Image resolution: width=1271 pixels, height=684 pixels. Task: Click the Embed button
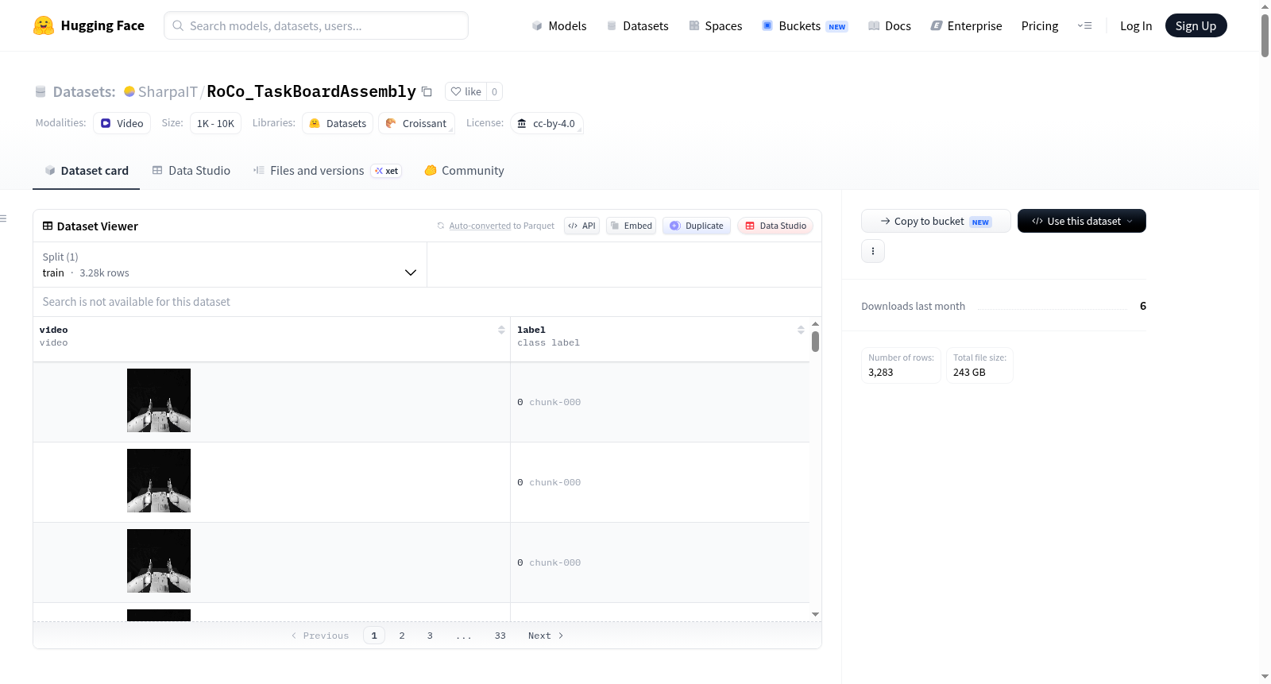click(x=632, y=226)
